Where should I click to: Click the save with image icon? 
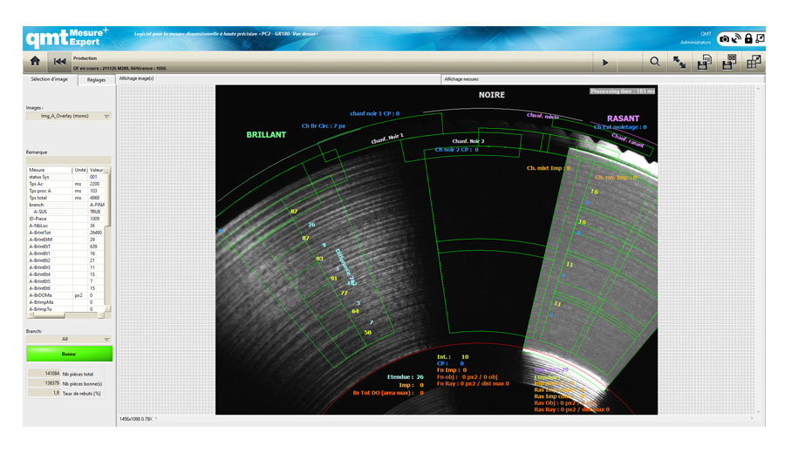[x=728, y=62]
